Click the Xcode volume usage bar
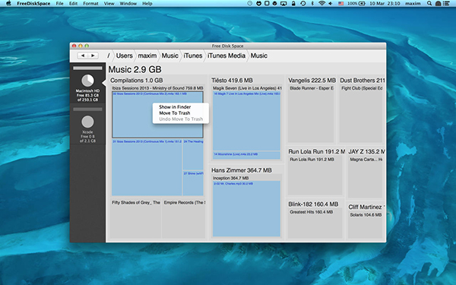 87,109
